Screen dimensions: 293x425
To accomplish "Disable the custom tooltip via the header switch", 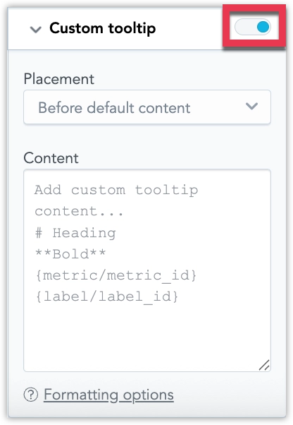I will pyautogui.click(x=253, y=27).
